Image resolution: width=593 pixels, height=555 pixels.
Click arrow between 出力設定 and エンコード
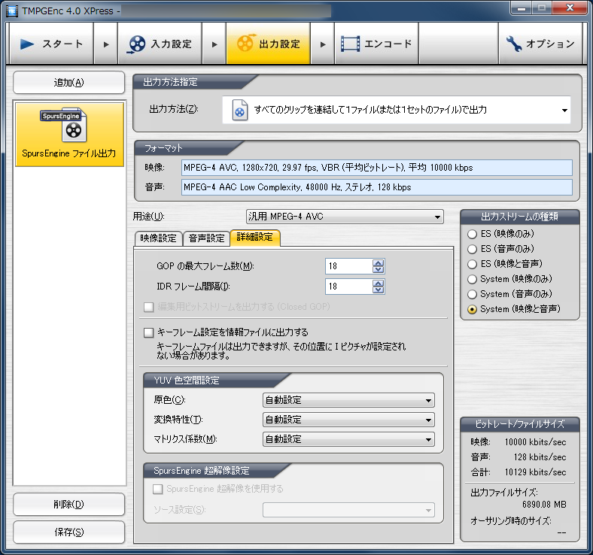pos(323,44)
